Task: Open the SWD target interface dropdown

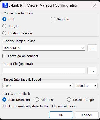Action: pyautogui.click(x=38, y=86)
